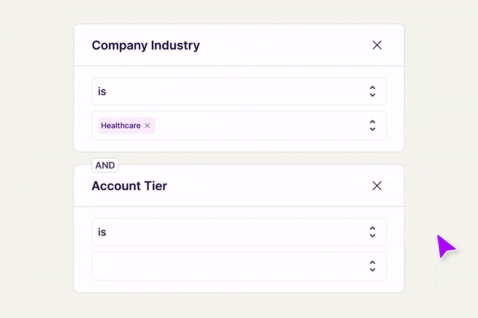This screenshot has width=478, height=318.
Task: Click the "is" text in Account Tier operator
Action: 102,232
